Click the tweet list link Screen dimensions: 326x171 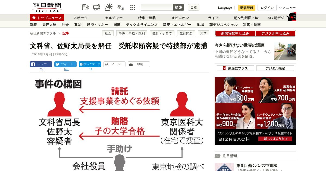(x=66, y=69)
